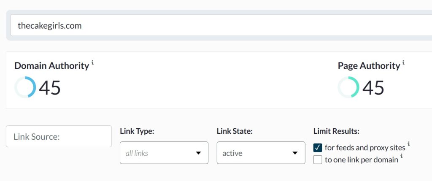Click the Link State dropdown arrow
This screenshot has width=432, height=181.
coord(295,153)
